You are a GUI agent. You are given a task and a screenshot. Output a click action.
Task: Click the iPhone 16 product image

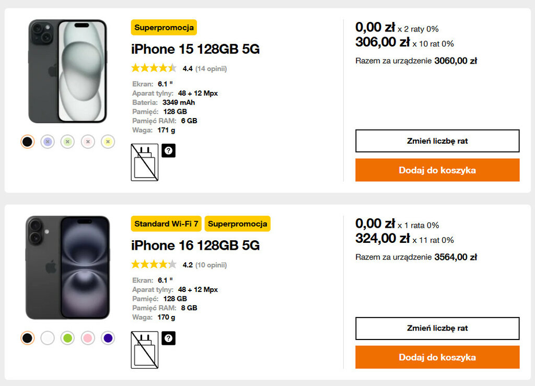[67, 267]
